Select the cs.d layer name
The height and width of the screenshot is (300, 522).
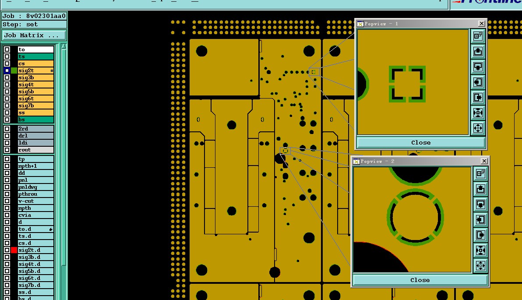pos(35,243)
